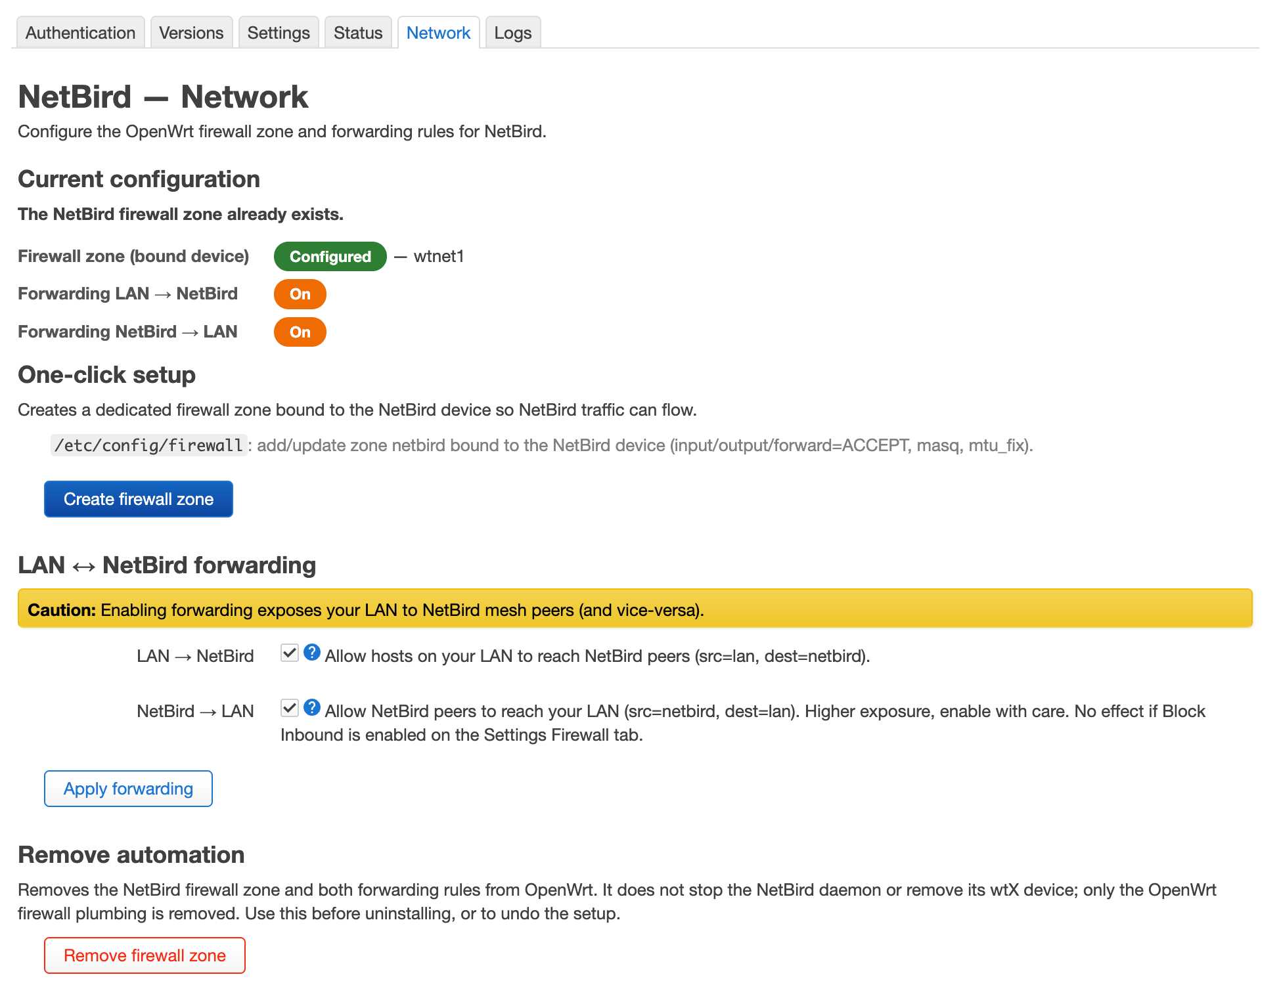Select the Network tab

(438, 33)
